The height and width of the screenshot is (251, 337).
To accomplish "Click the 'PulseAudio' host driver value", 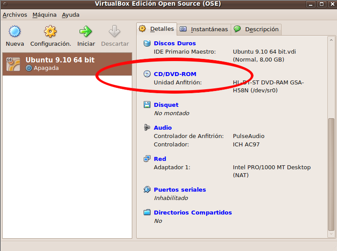I will (248, 136).
